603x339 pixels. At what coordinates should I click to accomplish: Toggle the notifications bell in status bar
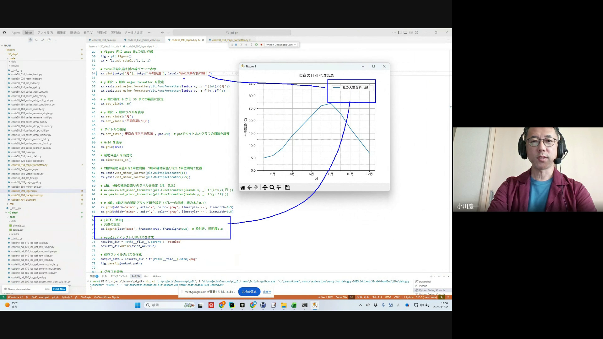coord(448,297)
